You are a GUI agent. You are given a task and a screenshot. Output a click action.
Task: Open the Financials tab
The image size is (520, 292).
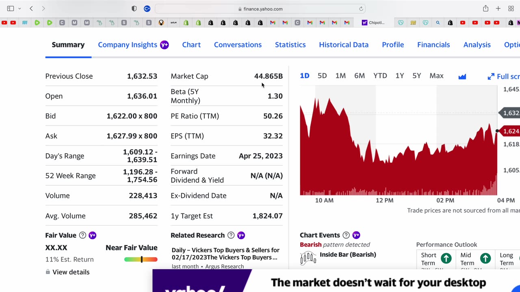click(x=433, y=45)
